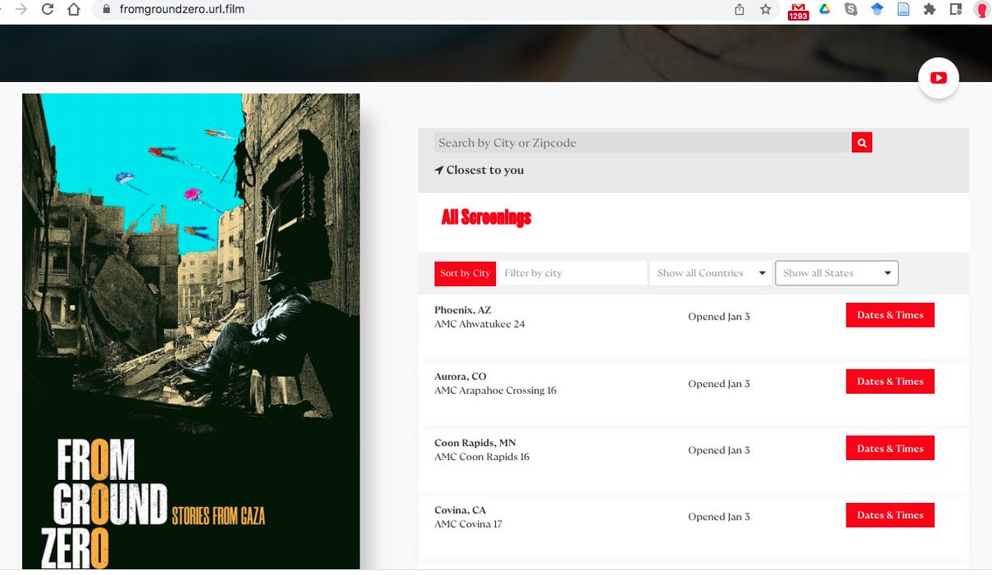Click the Covina, CA city name
992x575 pixels.
coord(460,510)
